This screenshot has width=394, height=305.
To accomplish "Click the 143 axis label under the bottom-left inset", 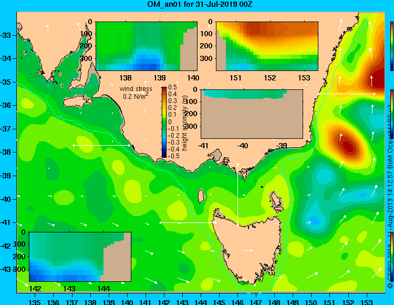I will 69,288.
